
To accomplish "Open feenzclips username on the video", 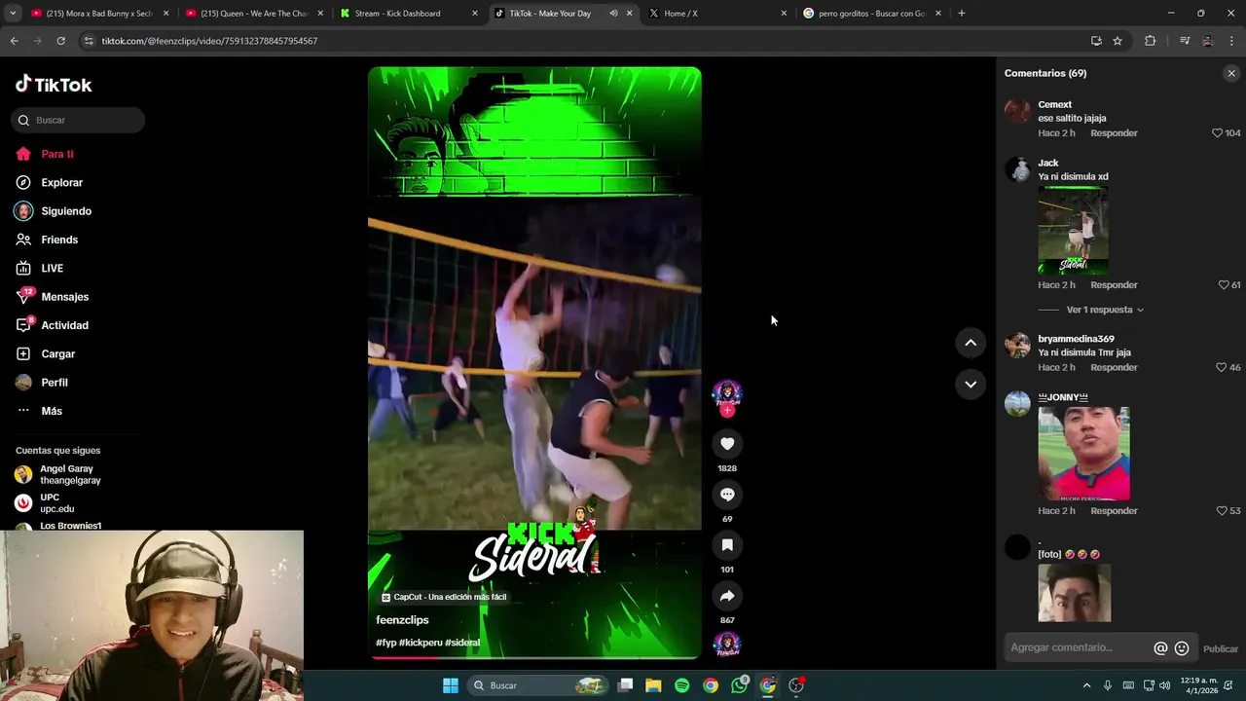I will [x=402, y=620].
